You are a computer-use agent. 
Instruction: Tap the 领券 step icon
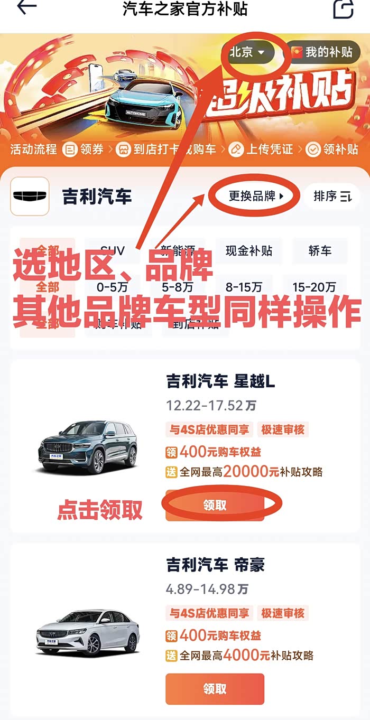69,149
